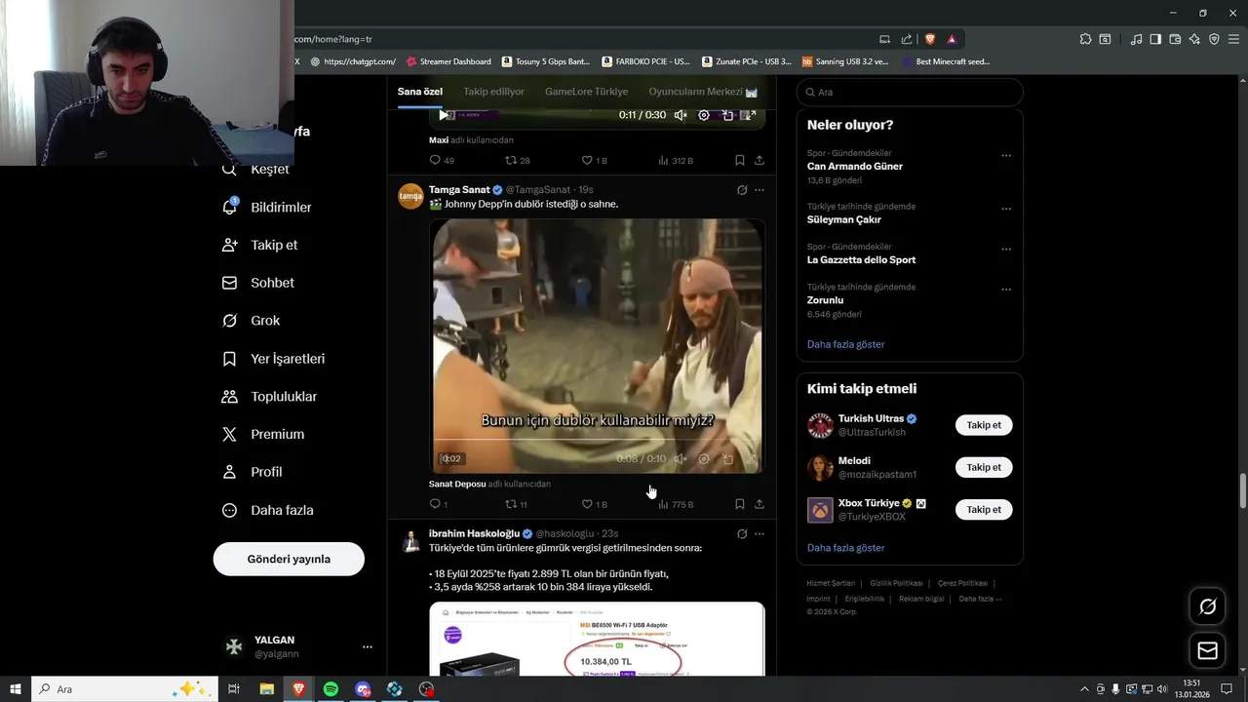The width and height of the screenshot is (1248, 702).
Task: Open Brave Leo AI sparkle icon
Action: coord(1194,39)
